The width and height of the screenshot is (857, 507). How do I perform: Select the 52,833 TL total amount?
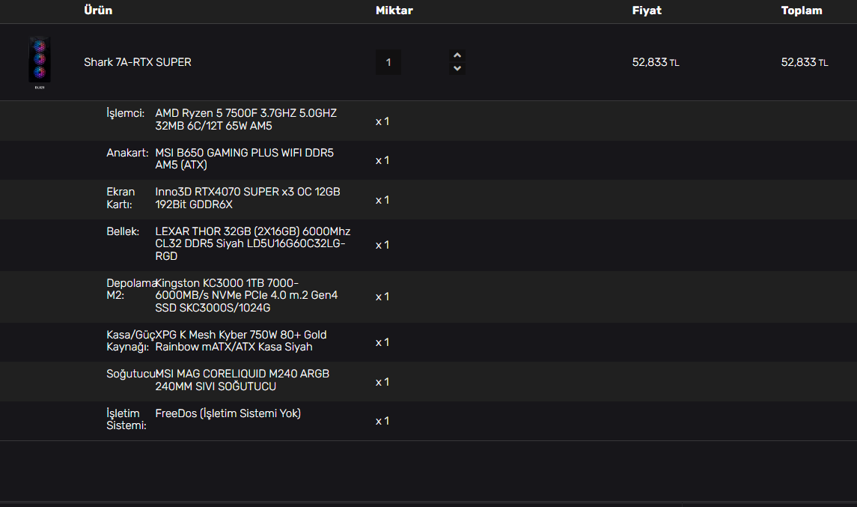pyautogui.click(x=804, y=62)
